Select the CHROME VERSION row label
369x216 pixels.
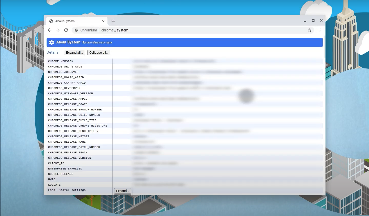[61, 61]
